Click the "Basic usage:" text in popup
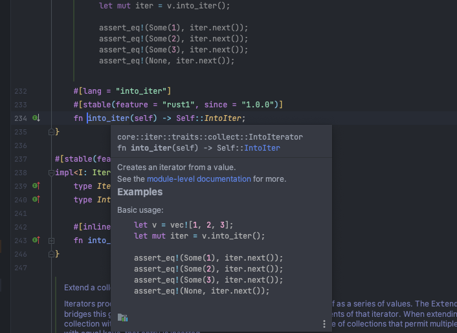 [140, 210]
